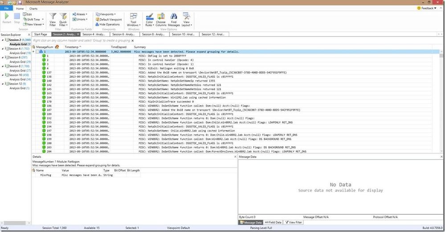Click the green icon of message 170
The width and height of the screenshot is (445, 232).
click(x=44, y=101)
